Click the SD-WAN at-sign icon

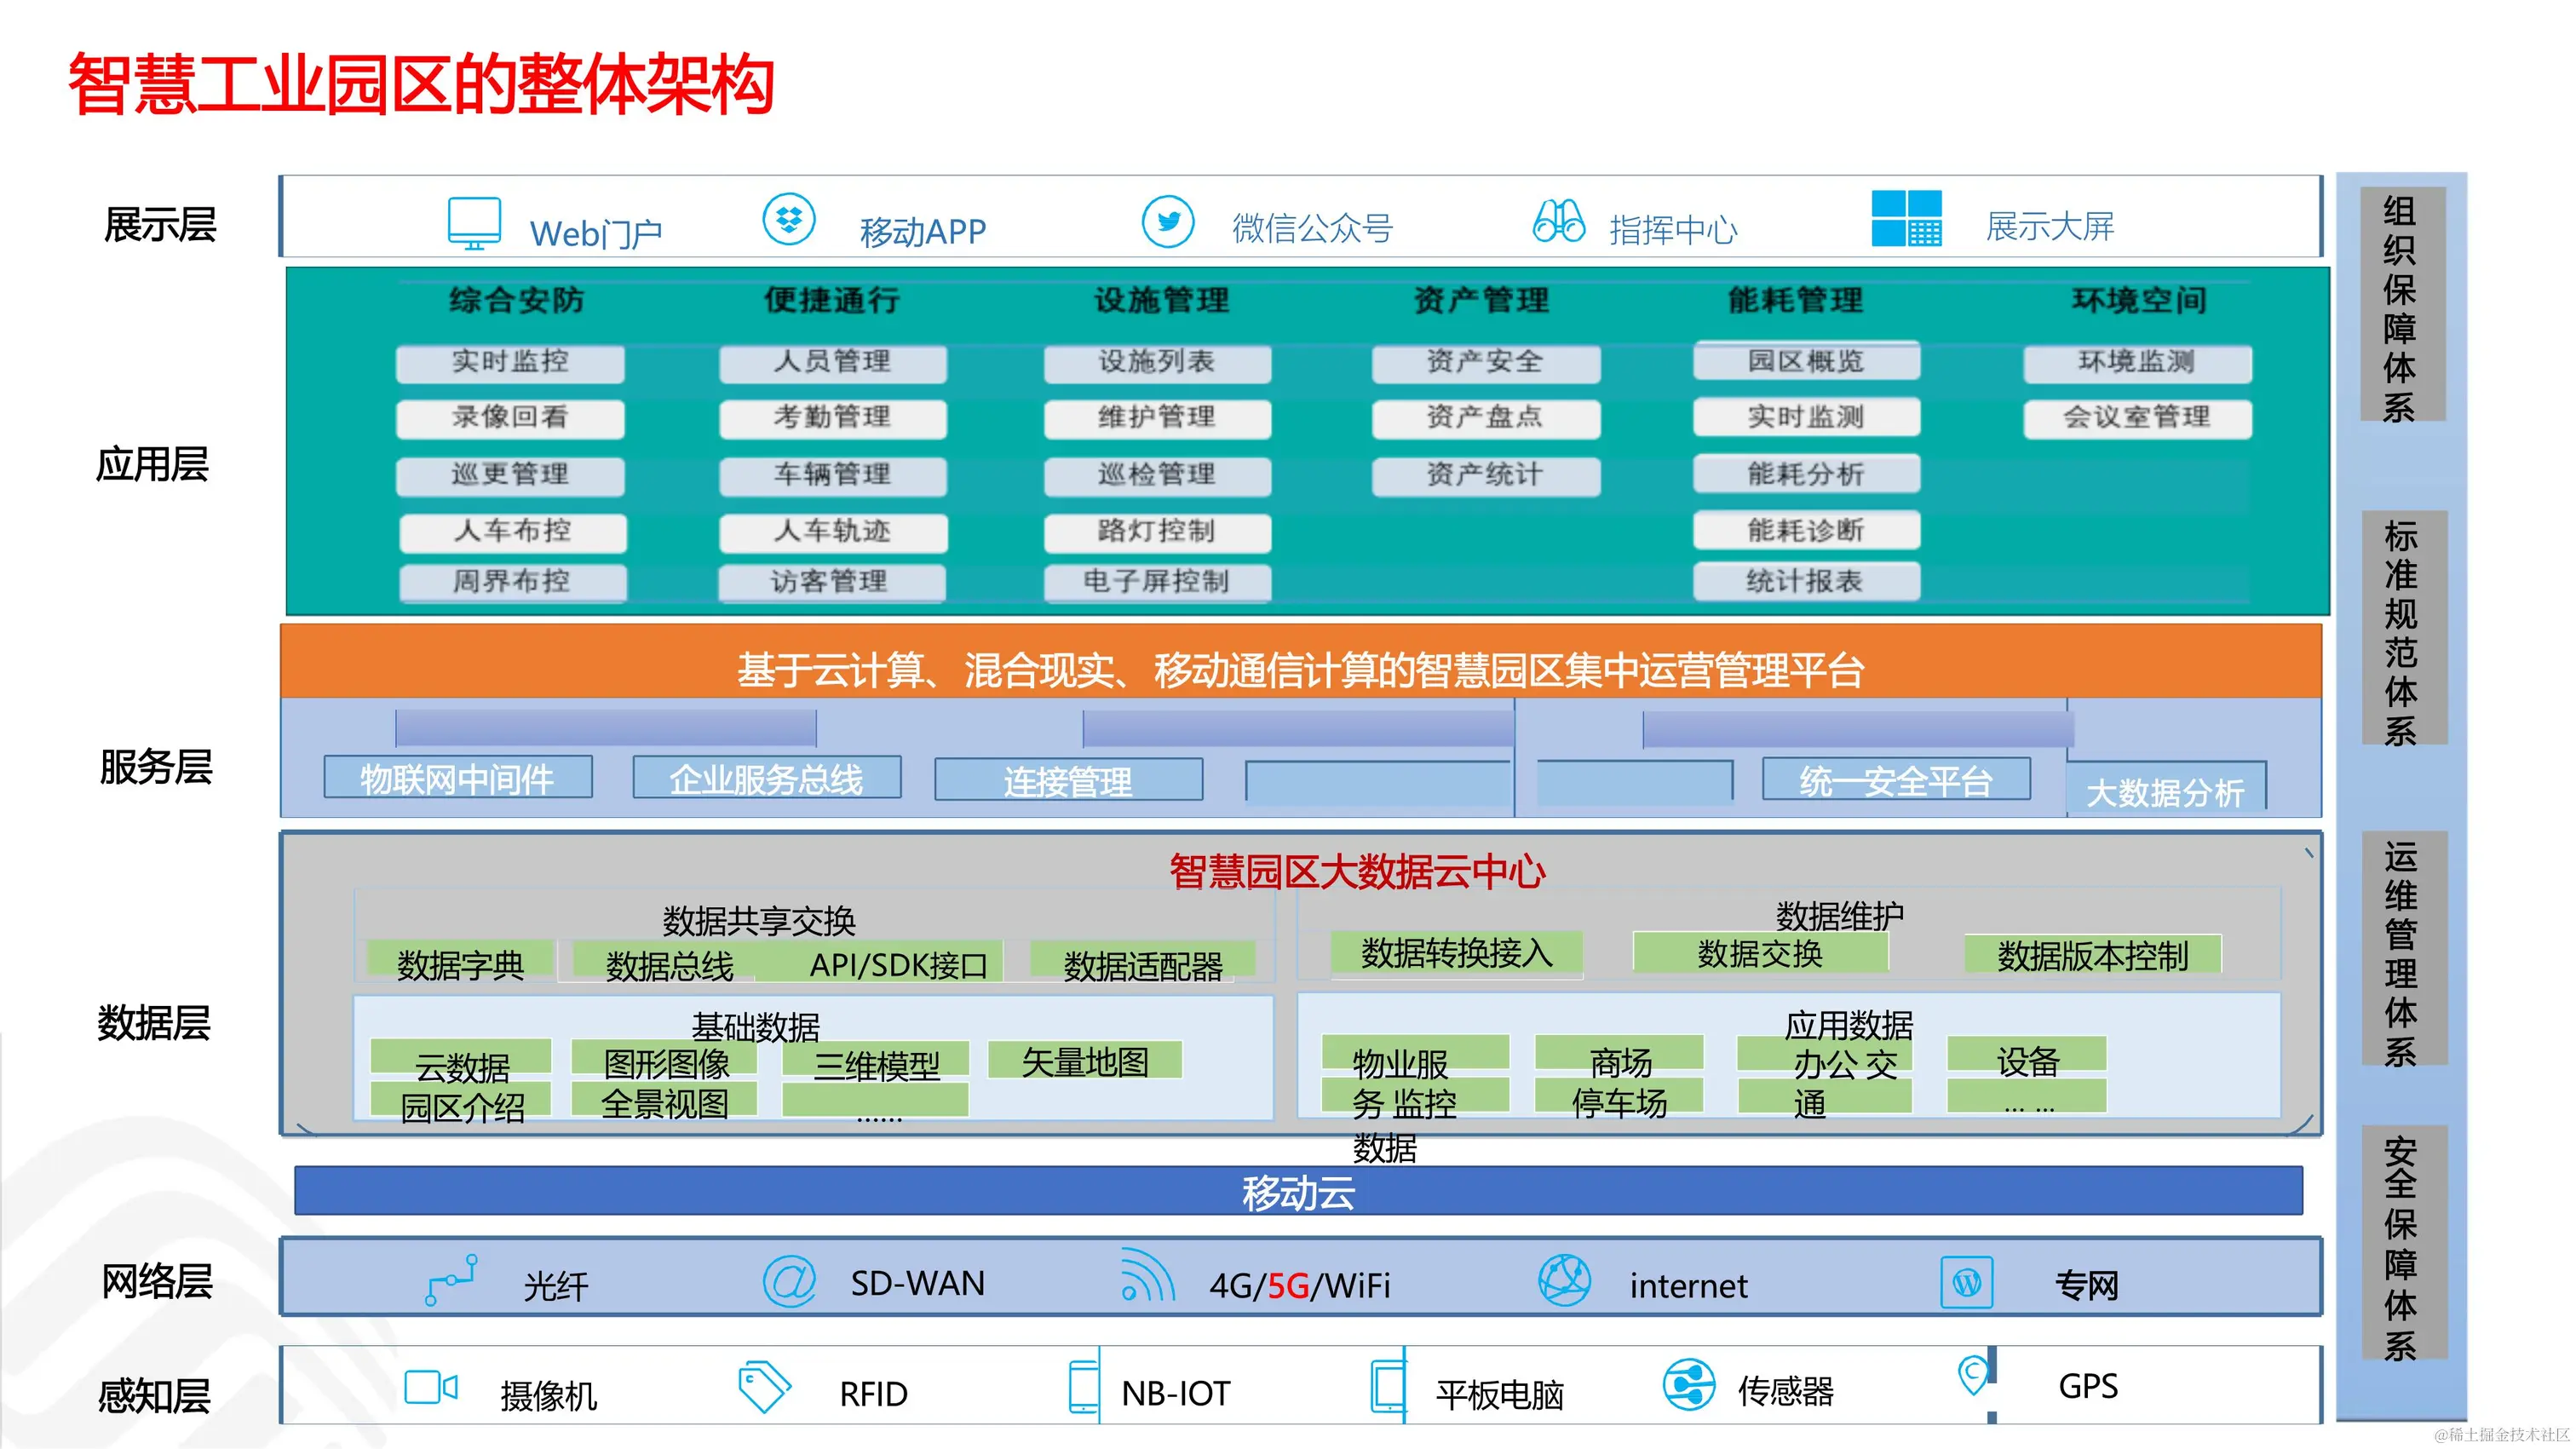point(789,1281)
